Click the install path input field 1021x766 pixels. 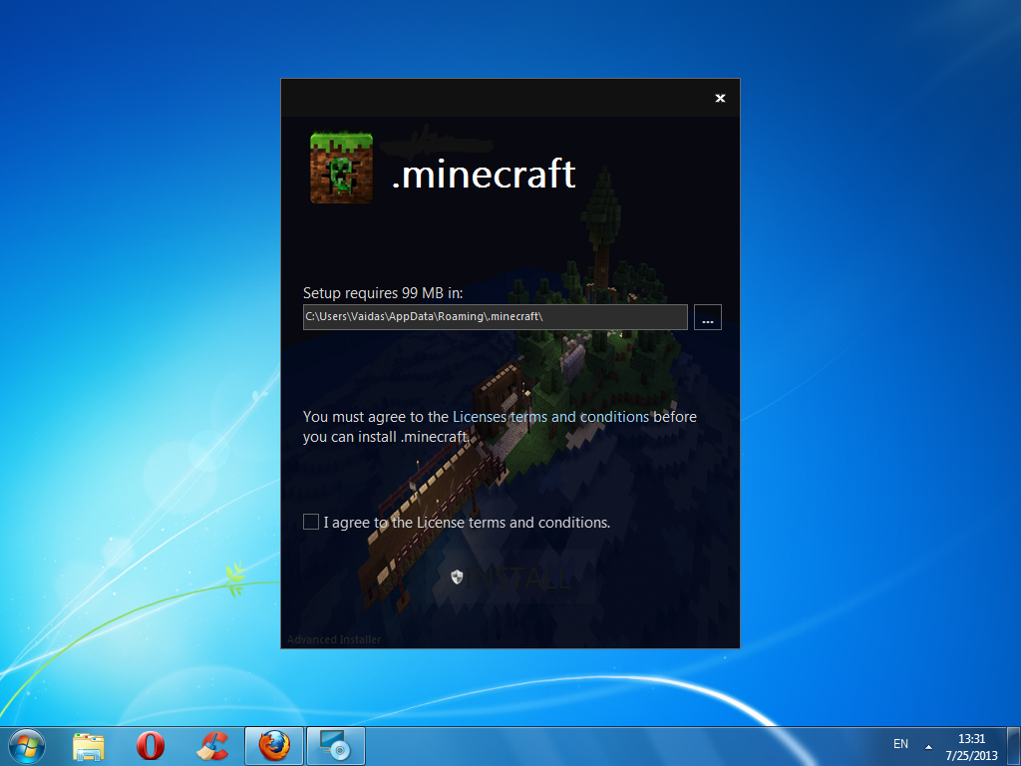point(495,317)
